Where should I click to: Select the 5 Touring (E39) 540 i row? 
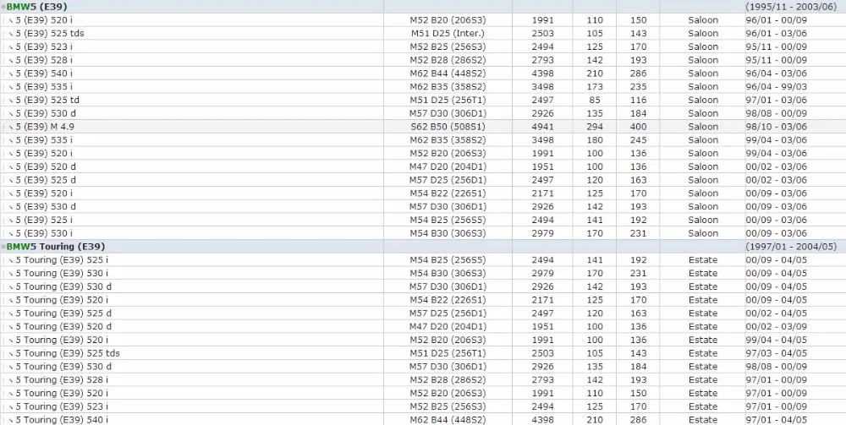[423, 420]
